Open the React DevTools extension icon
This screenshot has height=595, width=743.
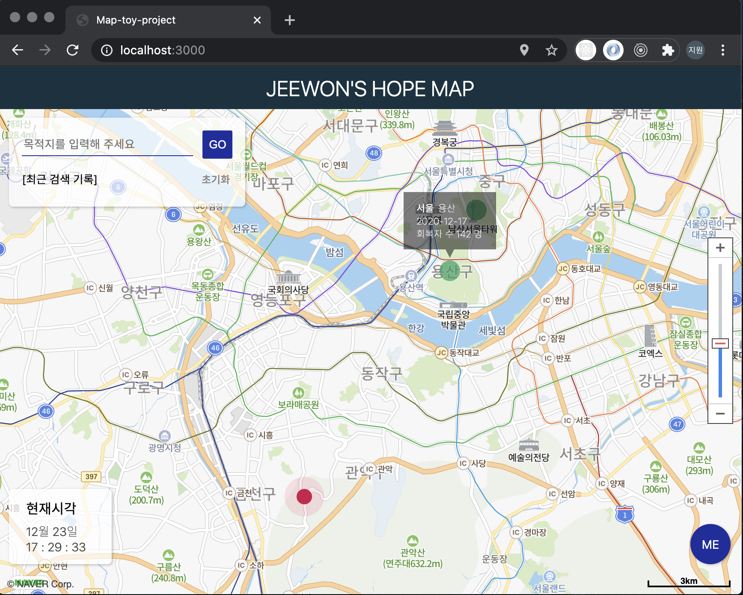(x=586, y=50)
